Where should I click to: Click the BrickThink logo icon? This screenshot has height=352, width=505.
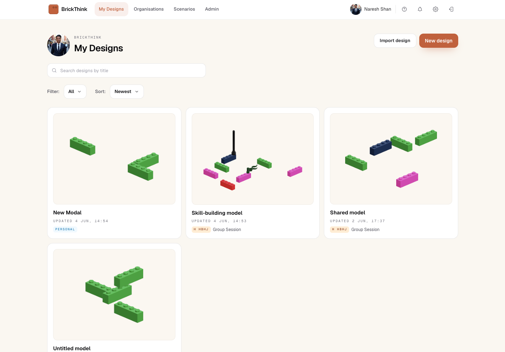tap(54, 9)
